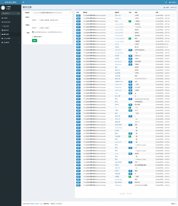Go to the next page of results
This screenshot has height=206, width=178.
(x=129, y=194)
